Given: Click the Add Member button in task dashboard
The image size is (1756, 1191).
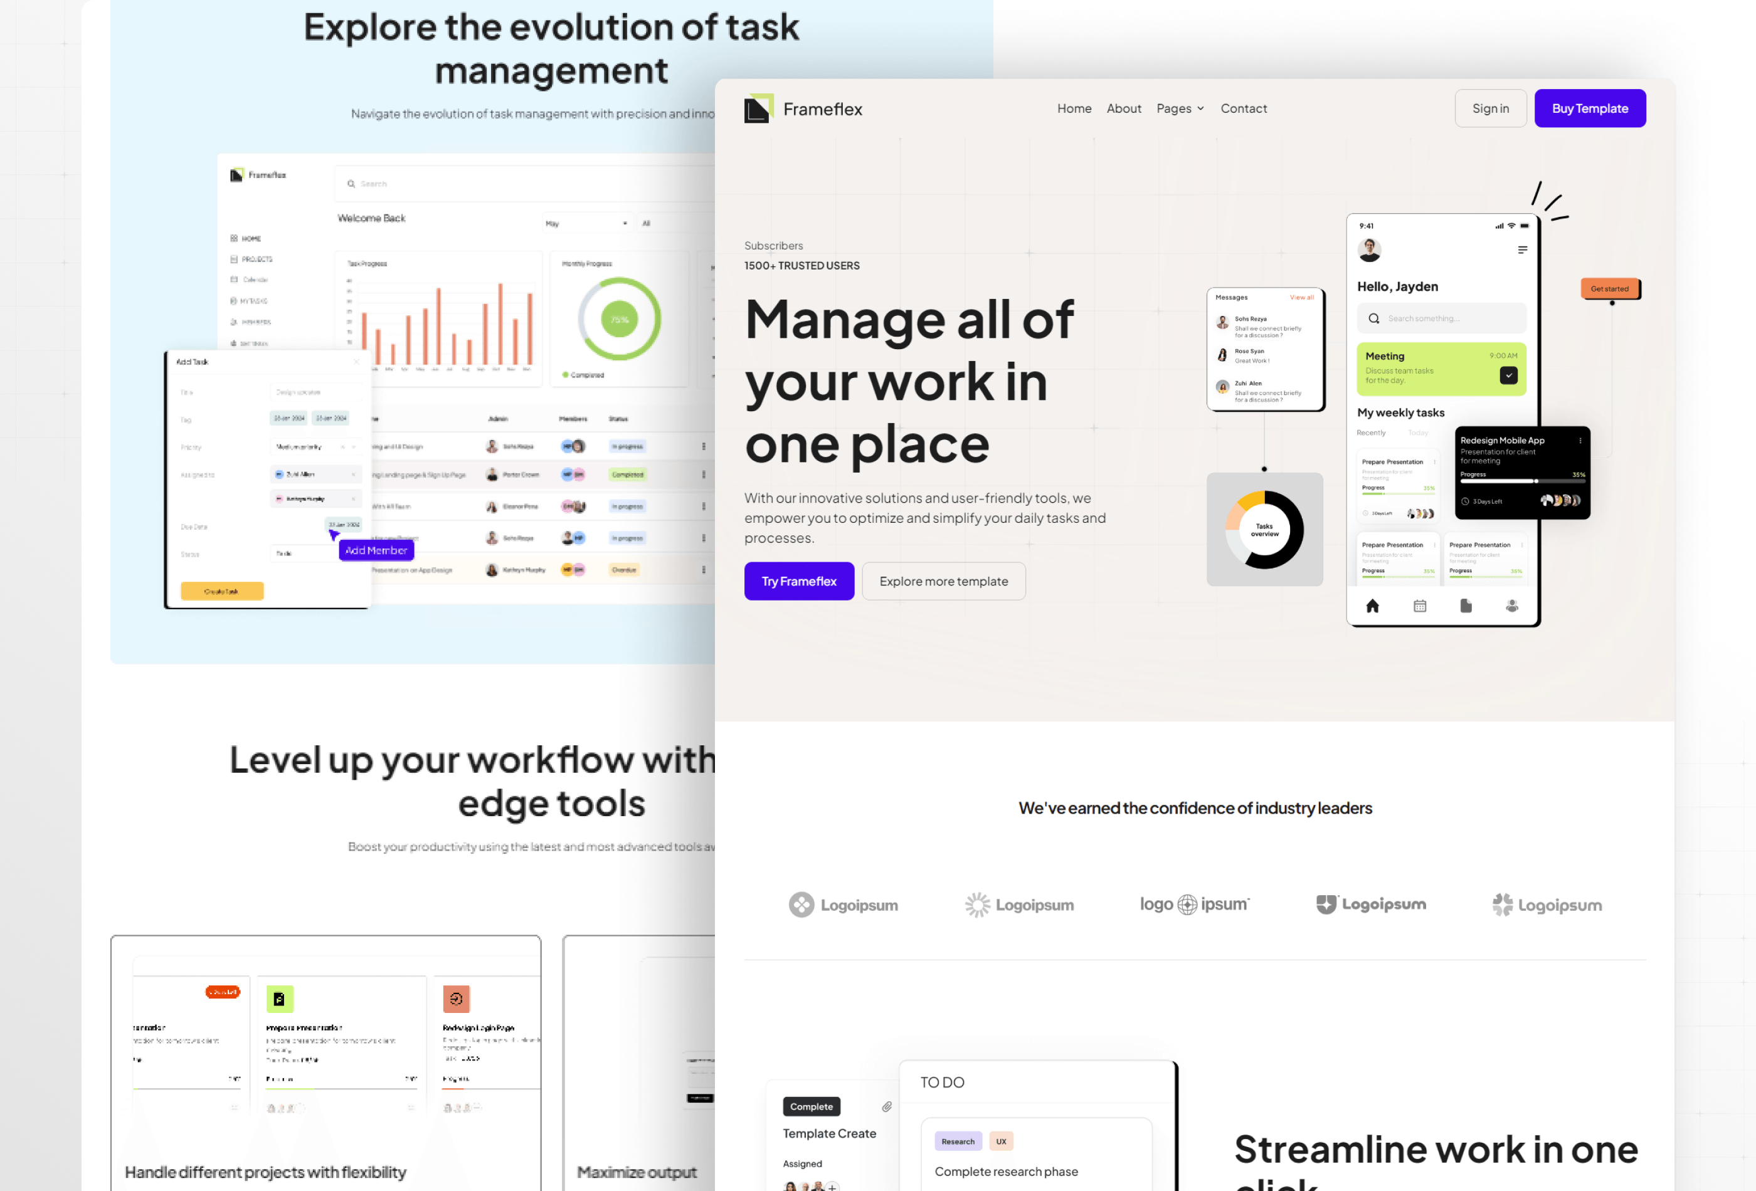Looking at the screenshot, I should point(375,550).
